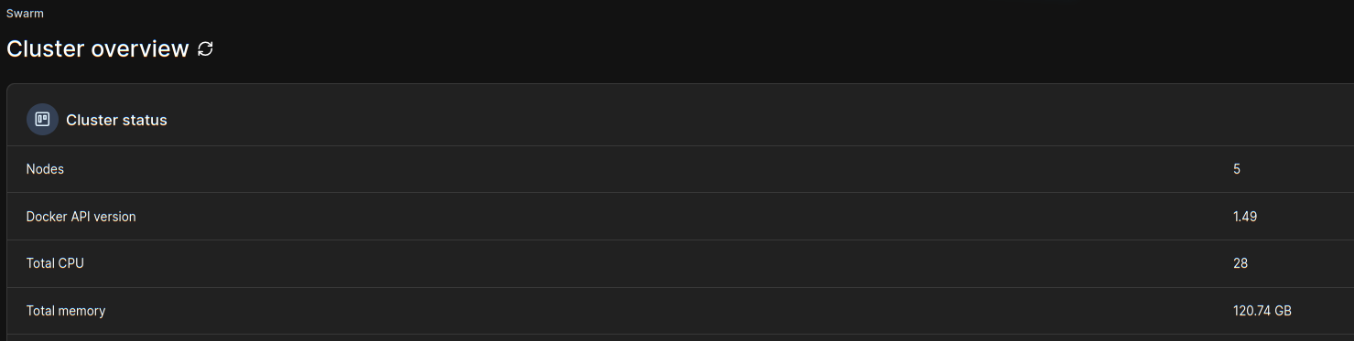Image resolution: width=1354 pixels, height=341 pixels.
Task: Click the 'GB' unit in memory value
Action: coord(1283,311)
